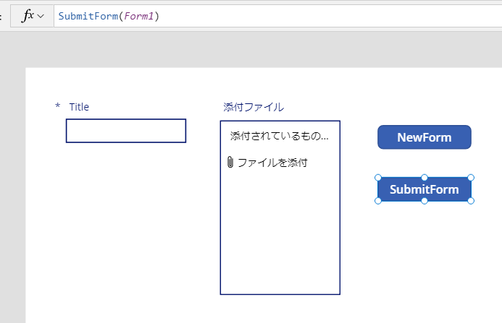This screenshot has width=502, height=323.
Task: Select the Title text input box
Action: coord(126,131)
